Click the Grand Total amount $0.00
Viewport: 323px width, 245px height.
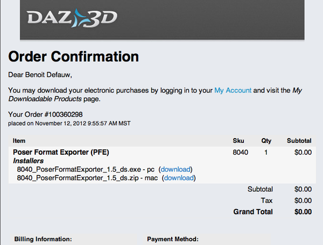[303, 212]
